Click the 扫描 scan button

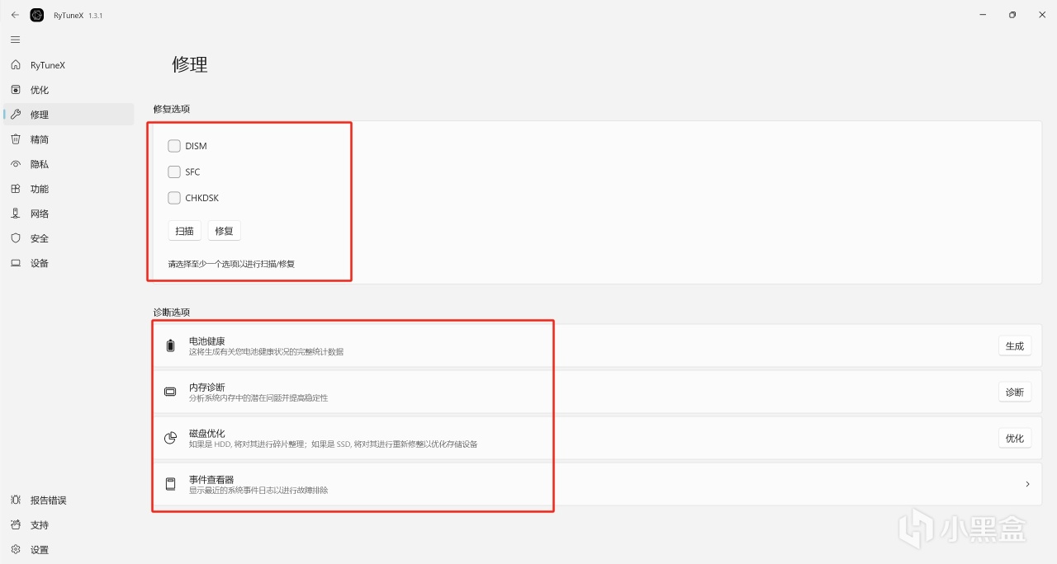(185, 231)
